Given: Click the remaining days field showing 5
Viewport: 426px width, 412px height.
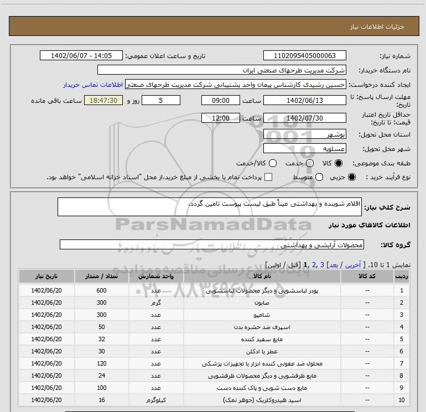Looking at the screenshot, I should click(x=161, y=100).
